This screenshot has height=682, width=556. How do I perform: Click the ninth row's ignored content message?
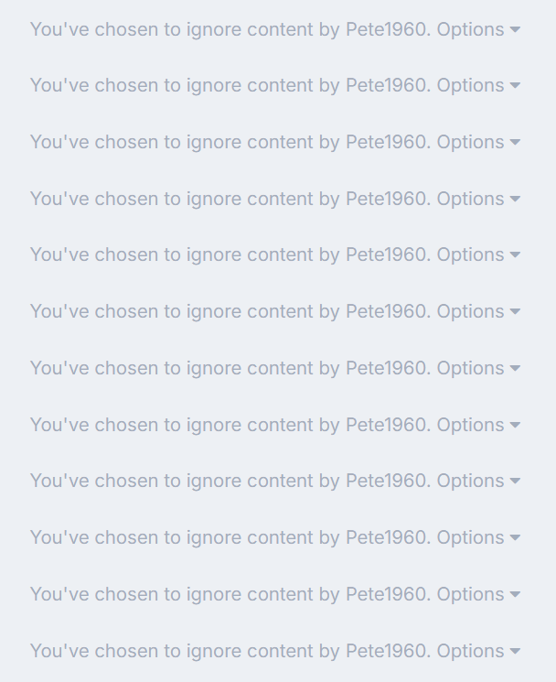pos(229,481)
